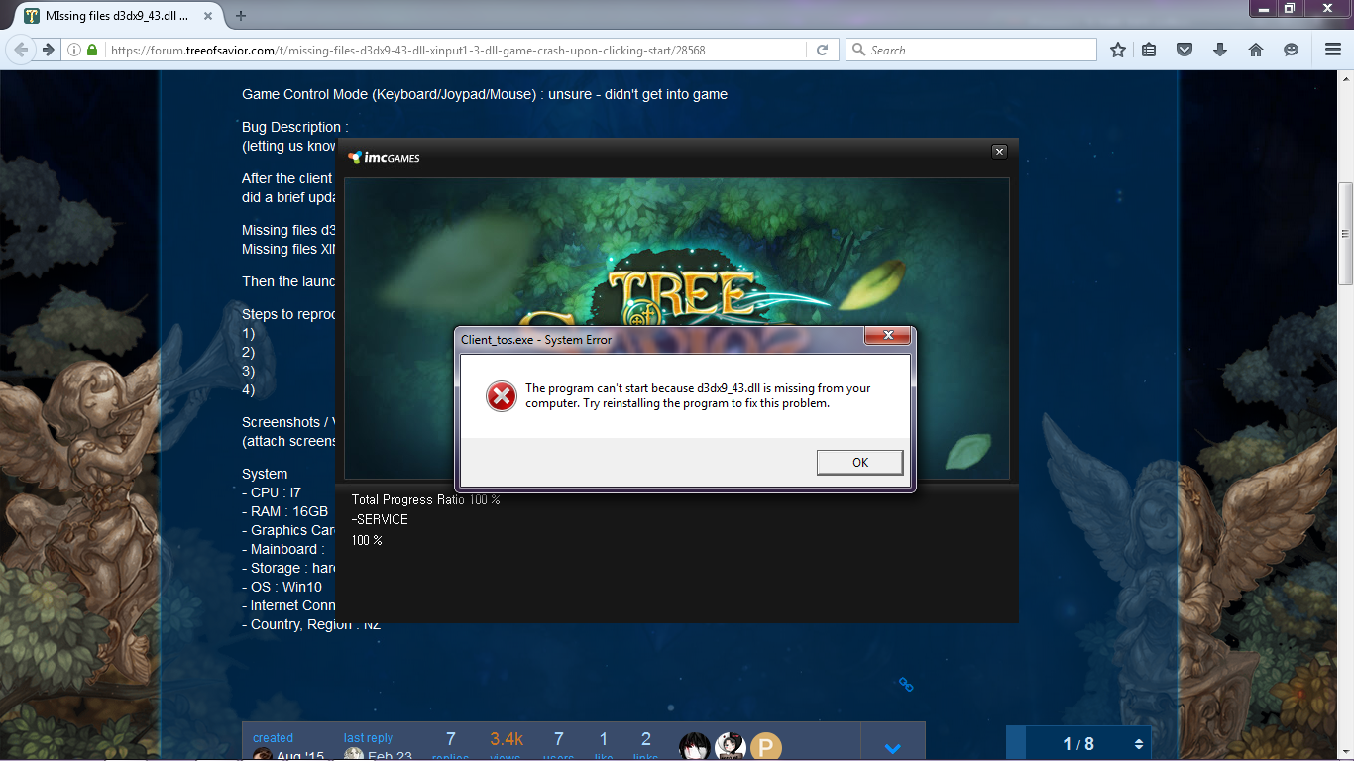Screen dimensions: 1354x761
Task: Go to the browser Home page
Action: pos(1255,50)
